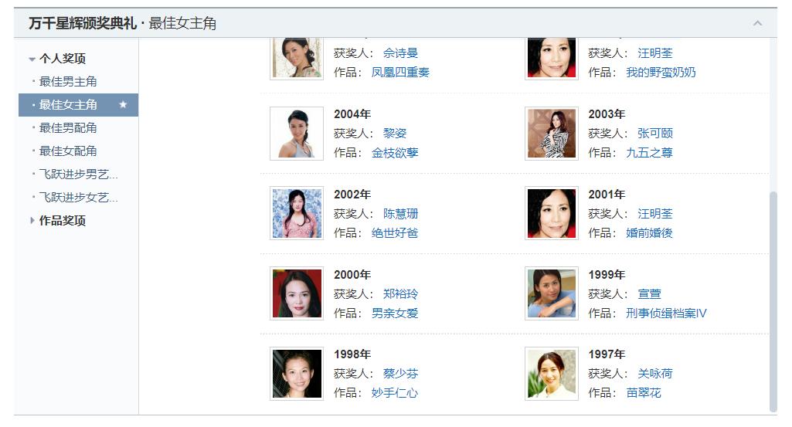Open the 郑裕玲 winner link
The width and height of the screenshot is (792, 427).
click(x=400, y=293)
